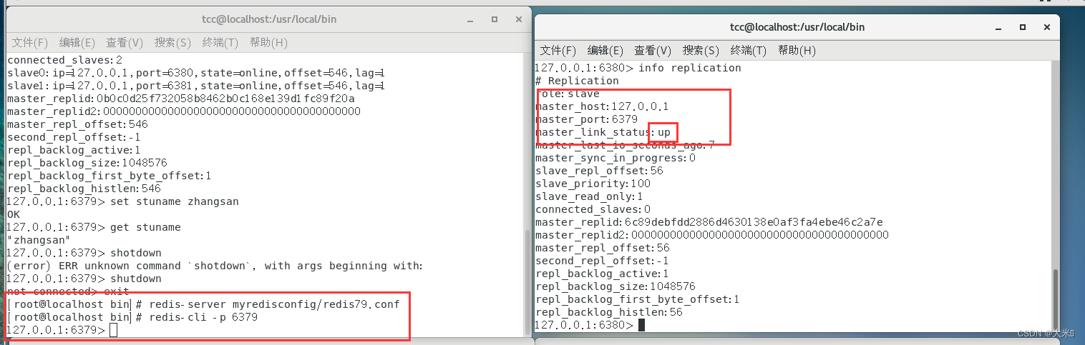Click the right terminal title bar text

pos(797,27)
